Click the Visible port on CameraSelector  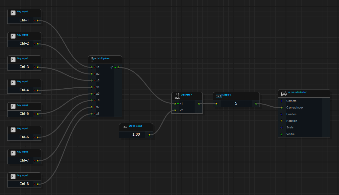click(x=282, y=134)
